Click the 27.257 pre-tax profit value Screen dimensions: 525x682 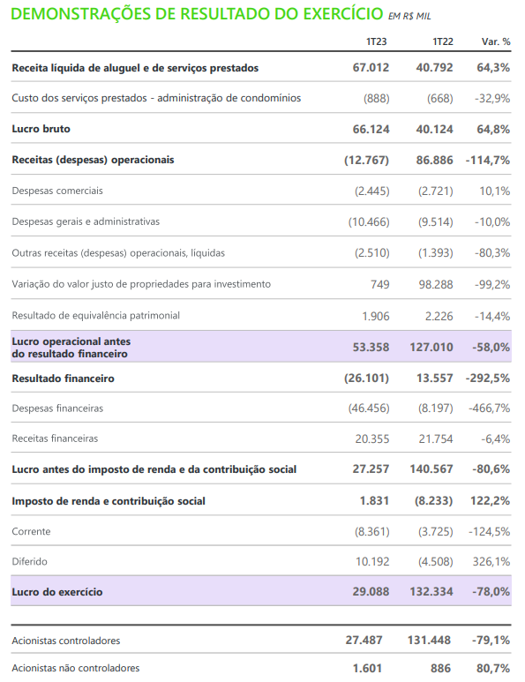click(371, 468)
